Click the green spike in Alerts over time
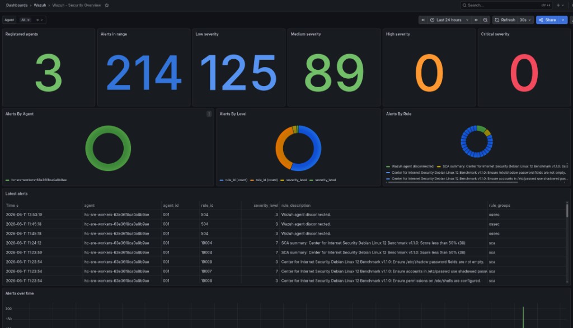The image size is (573, 328). coord(523,317)
